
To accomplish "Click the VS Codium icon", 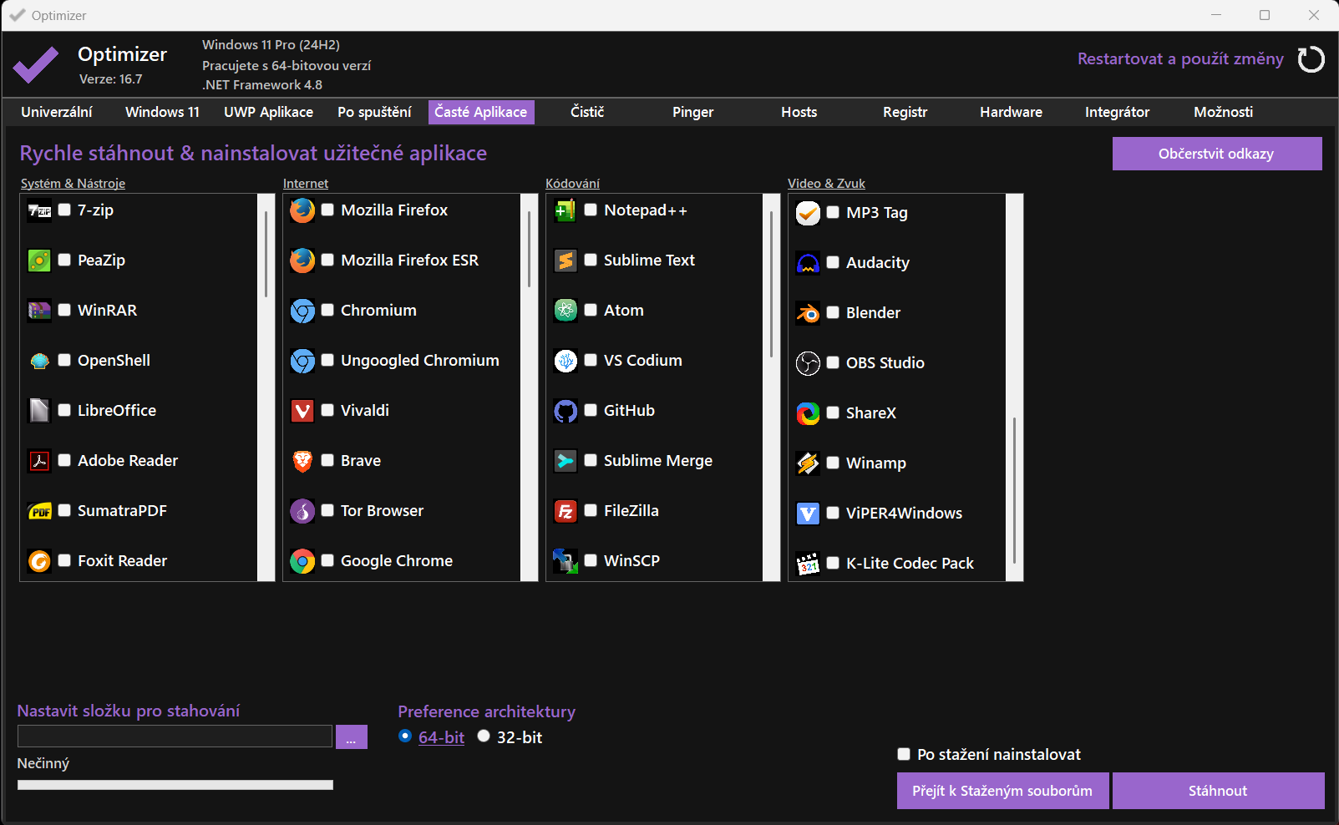I will [x=566, y=361].
